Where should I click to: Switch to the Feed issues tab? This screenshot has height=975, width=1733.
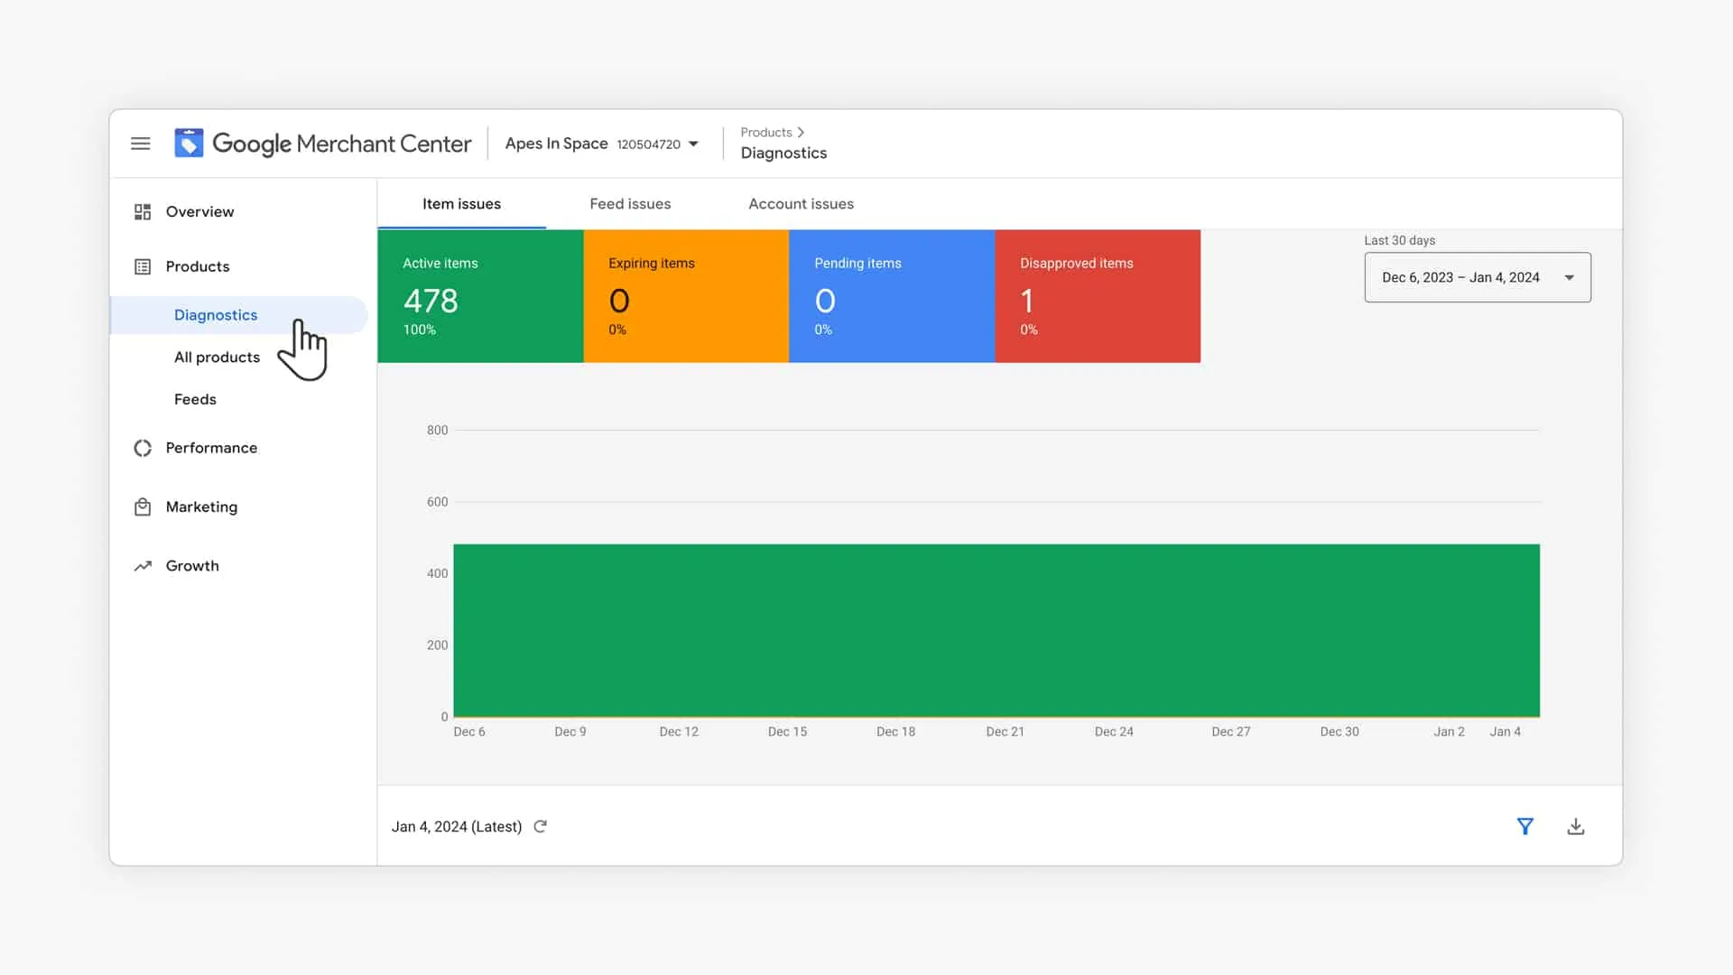[x=630, y=204]
